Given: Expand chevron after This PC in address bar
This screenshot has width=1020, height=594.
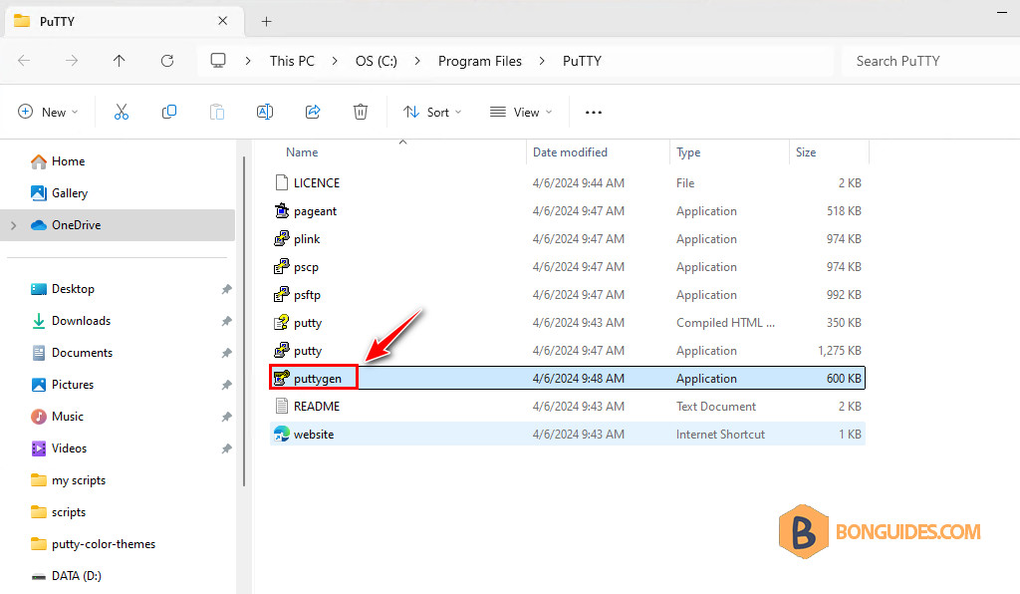Looking at the screenshot, I should point(335,61).
